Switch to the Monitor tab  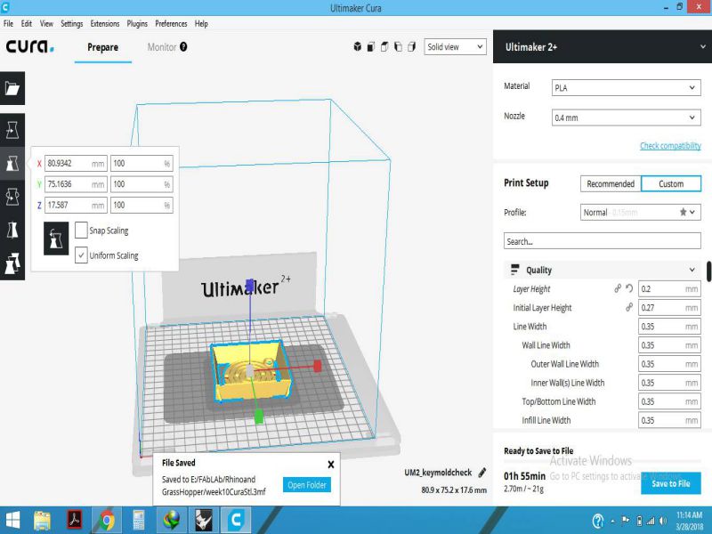(x=162, y=47)
